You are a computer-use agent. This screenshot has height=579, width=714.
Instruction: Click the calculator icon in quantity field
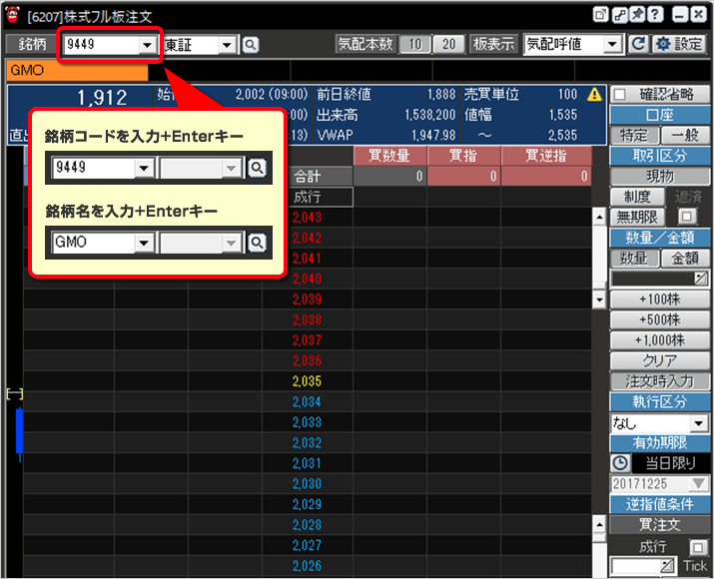700,278
